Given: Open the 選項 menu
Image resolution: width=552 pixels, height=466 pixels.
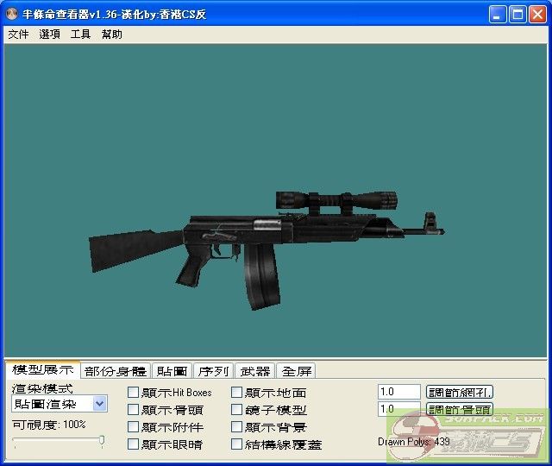Looking at the screenshot, I should click(x=49, y=35).
